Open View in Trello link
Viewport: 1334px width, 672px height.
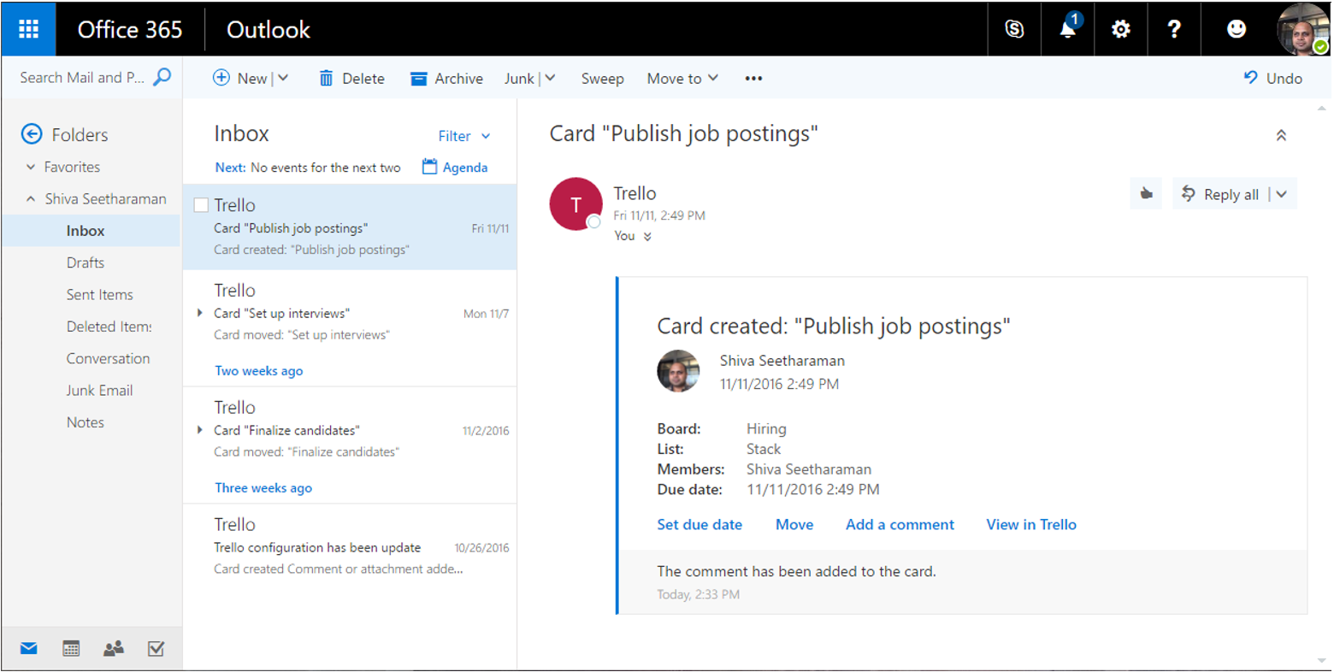coord(1031,525)
